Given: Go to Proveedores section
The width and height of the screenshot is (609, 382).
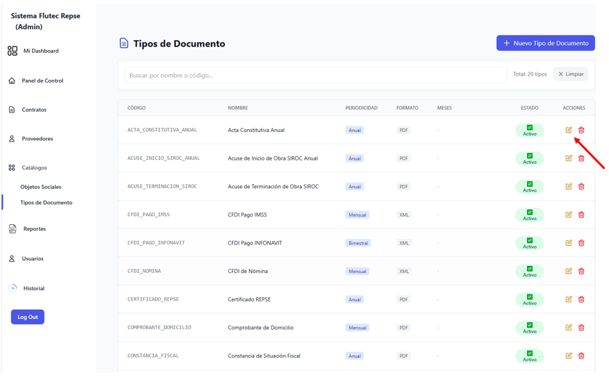Looking at the screenshot, I should pyautogui.click(x=31, y=139).
